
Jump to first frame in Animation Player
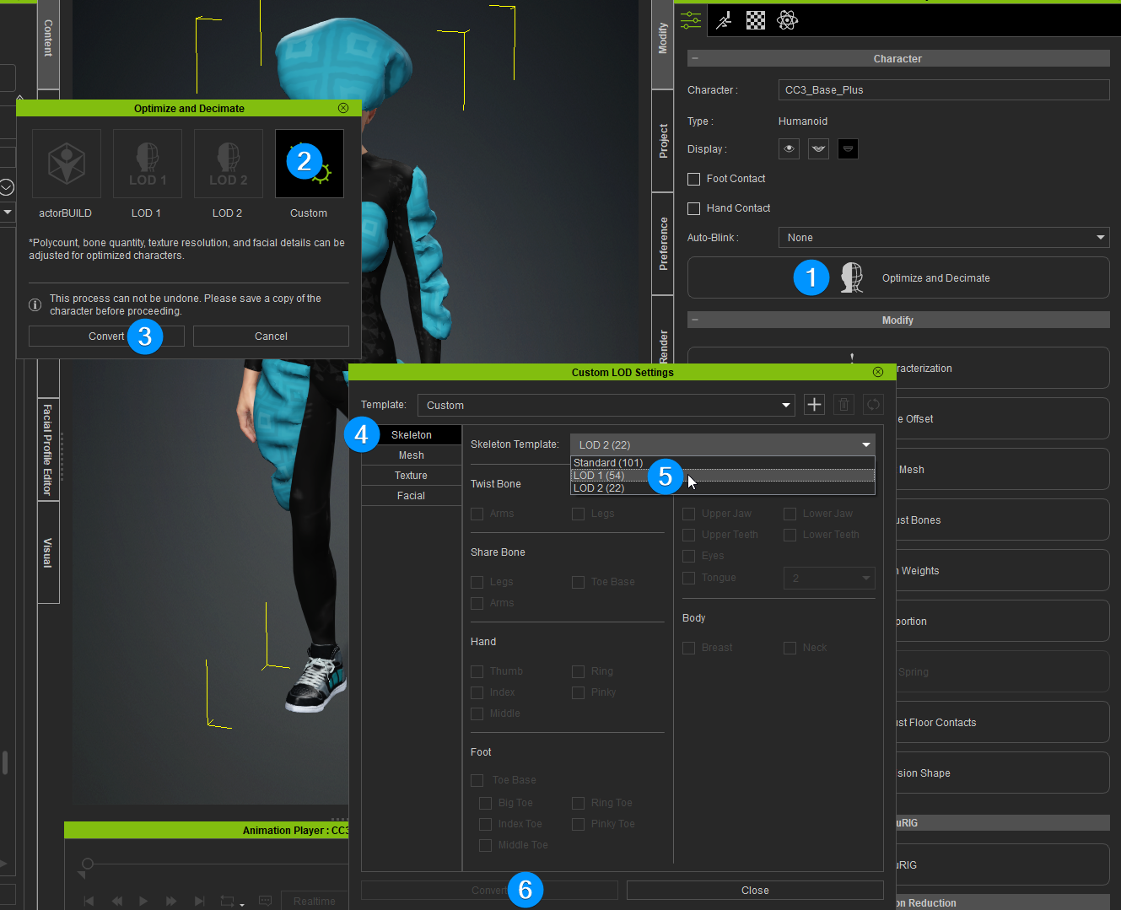pos(89,901)
